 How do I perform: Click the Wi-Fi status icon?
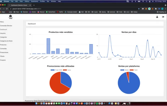143,1
